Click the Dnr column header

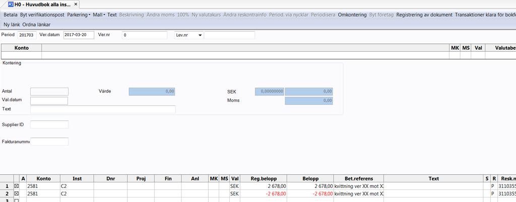110,179
